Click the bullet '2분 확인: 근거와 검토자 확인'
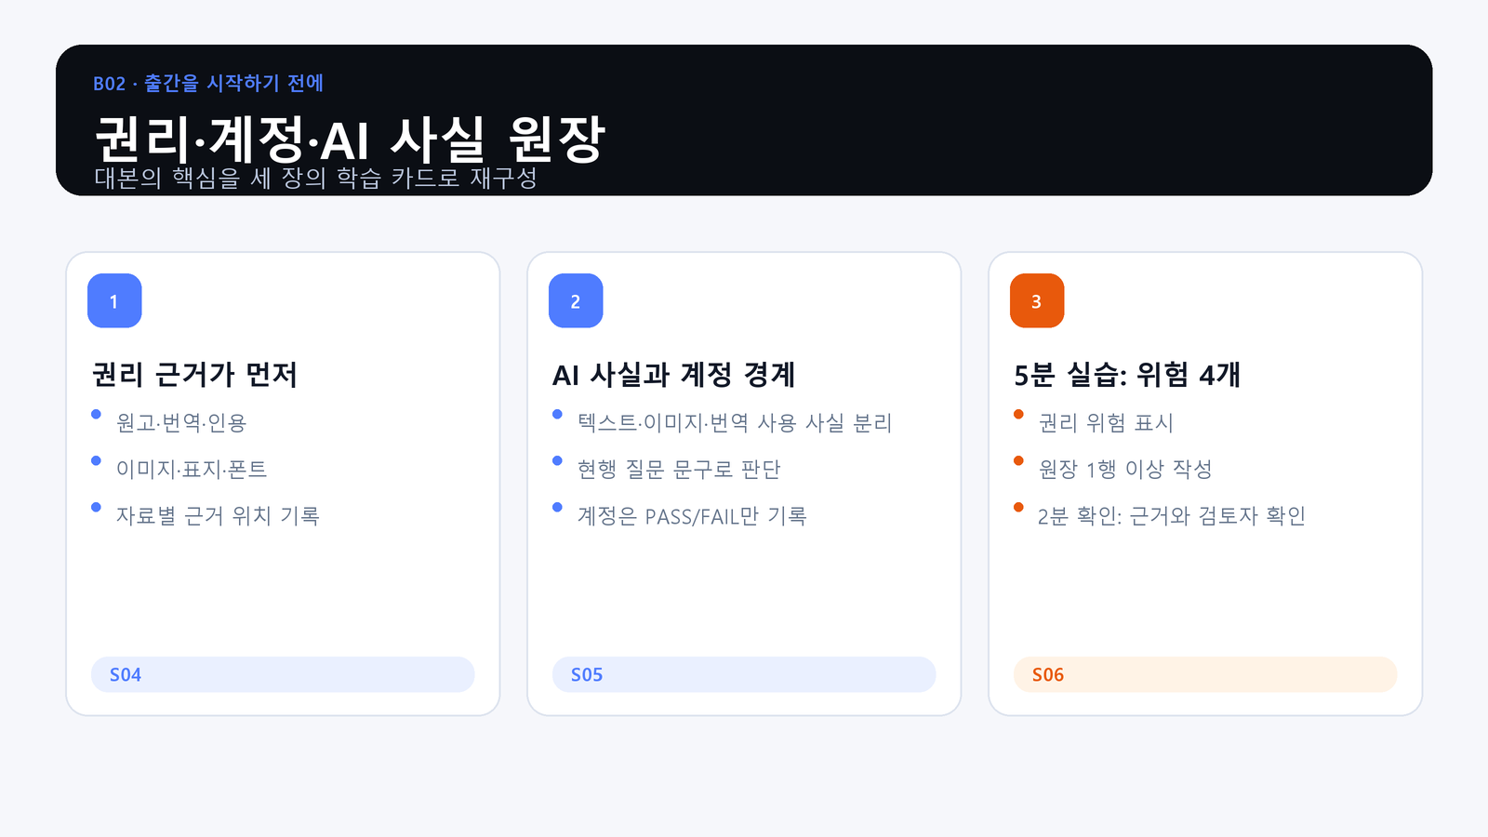This screenshot has width=1488, height=837. 1172,515
